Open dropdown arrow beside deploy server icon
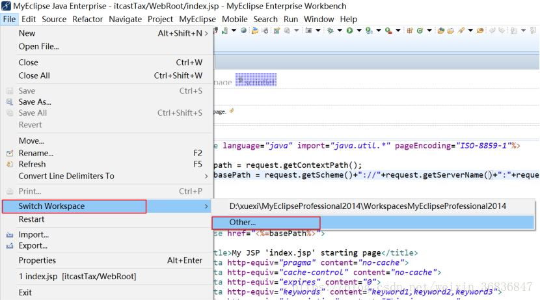Screen dimensions: 540x300 click(x=234, y=31)
